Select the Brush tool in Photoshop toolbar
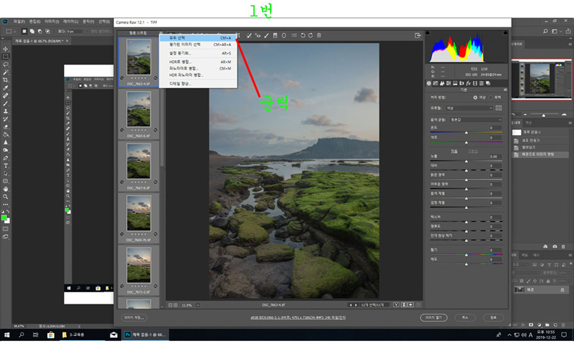The height and width of the screenshot is (359, 574). pyautogui.click(x=6, y=103)
